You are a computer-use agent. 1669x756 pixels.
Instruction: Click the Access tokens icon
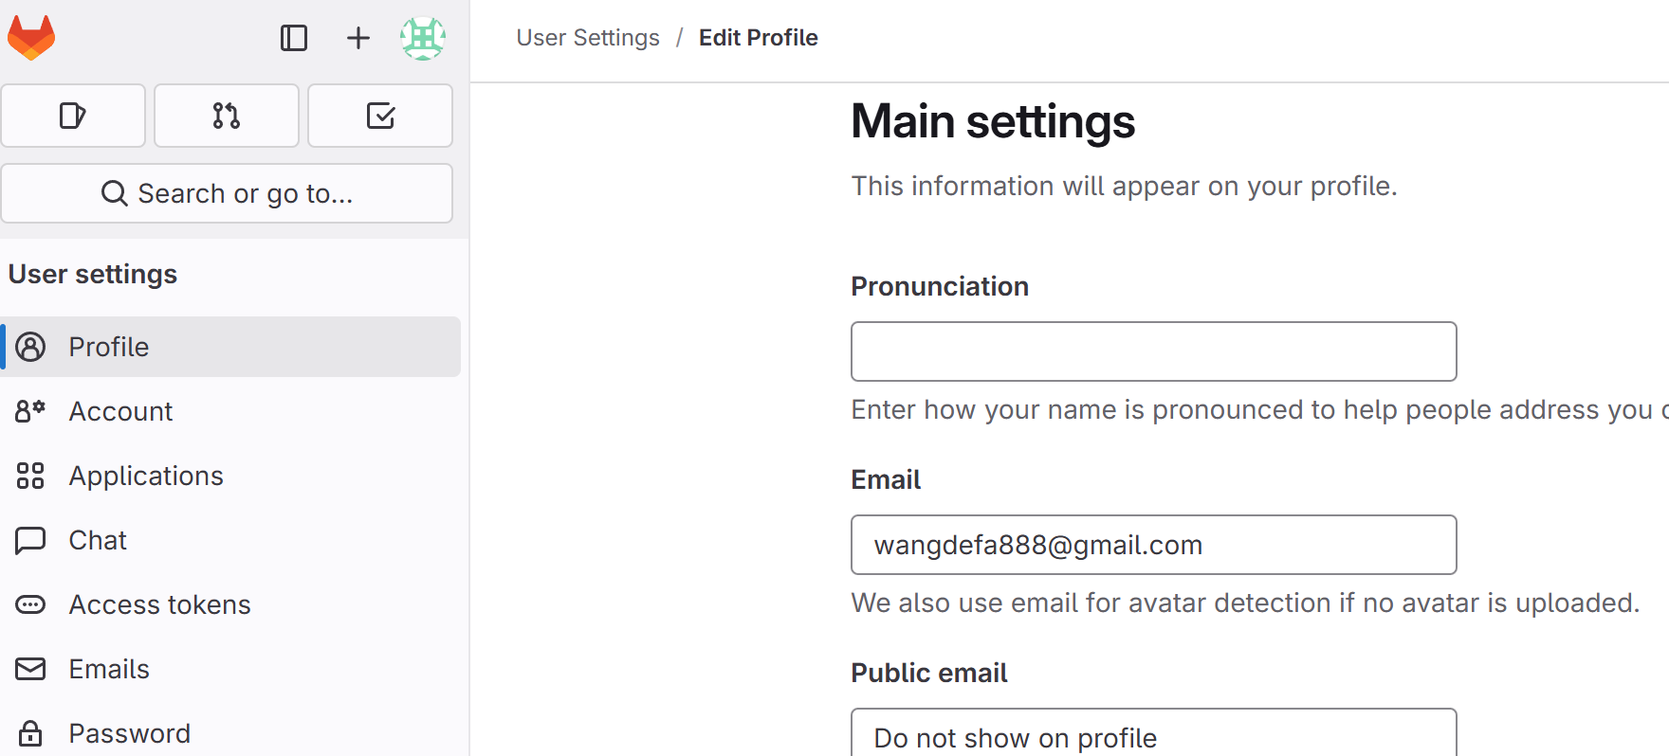pos(30,604)
